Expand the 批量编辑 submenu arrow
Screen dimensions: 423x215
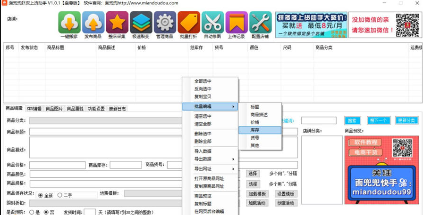pyautogui.click(x=233, y=106)
